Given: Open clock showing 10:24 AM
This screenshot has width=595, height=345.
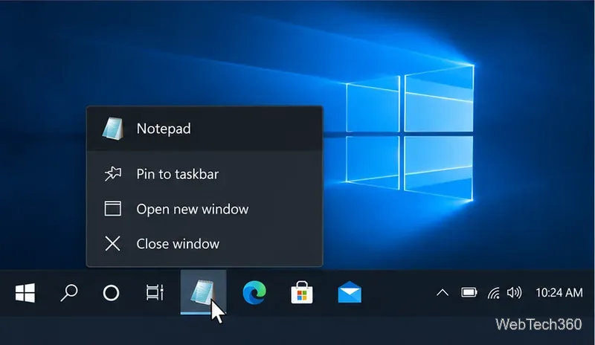Looking at the screenshot, I should 559,293.
